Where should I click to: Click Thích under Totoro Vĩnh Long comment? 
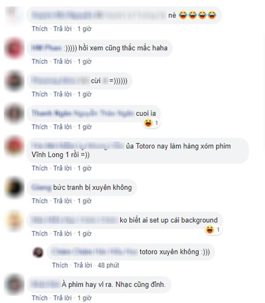pyautogui.click(x=40, y=169)
